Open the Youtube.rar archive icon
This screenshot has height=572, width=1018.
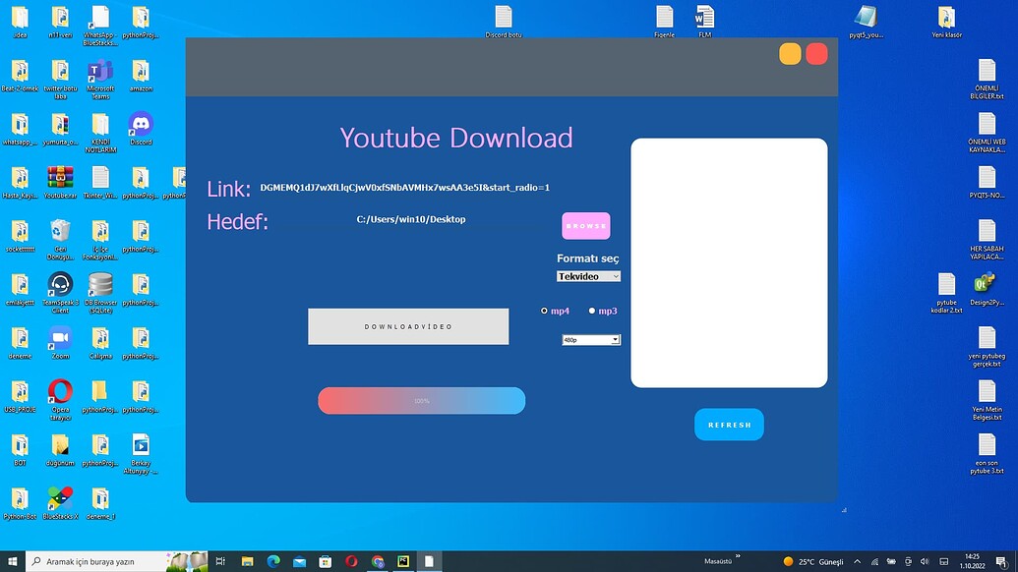click(60, 178)
